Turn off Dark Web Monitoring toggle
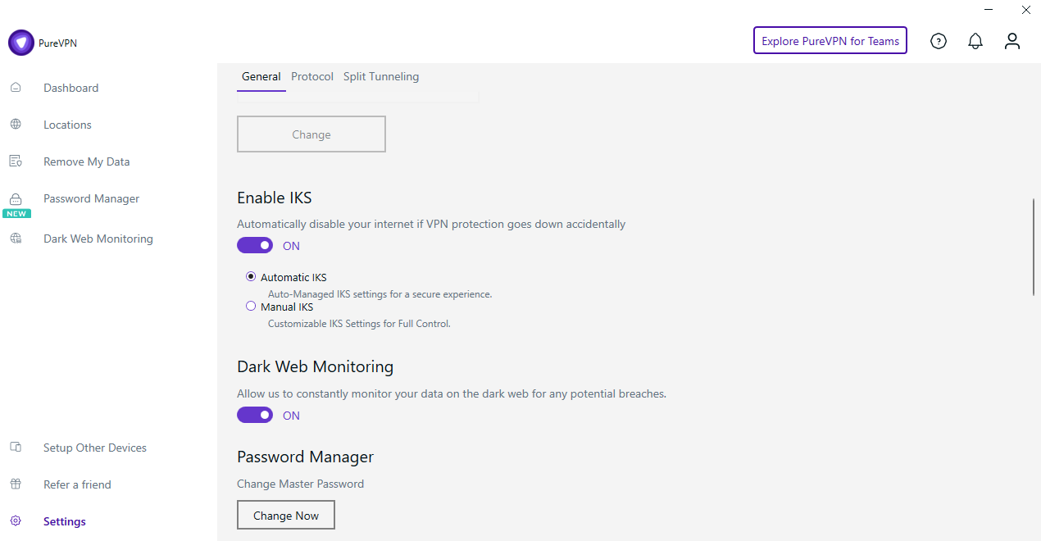The image size is (1041, 541). click(255, 415)
